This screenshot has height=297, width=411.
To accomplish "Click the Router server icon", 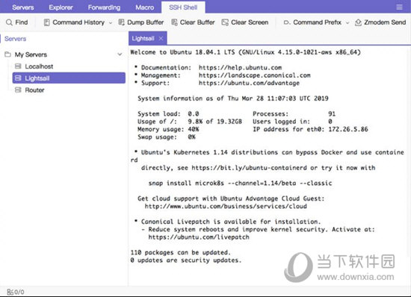I will [x=18, y=90].
